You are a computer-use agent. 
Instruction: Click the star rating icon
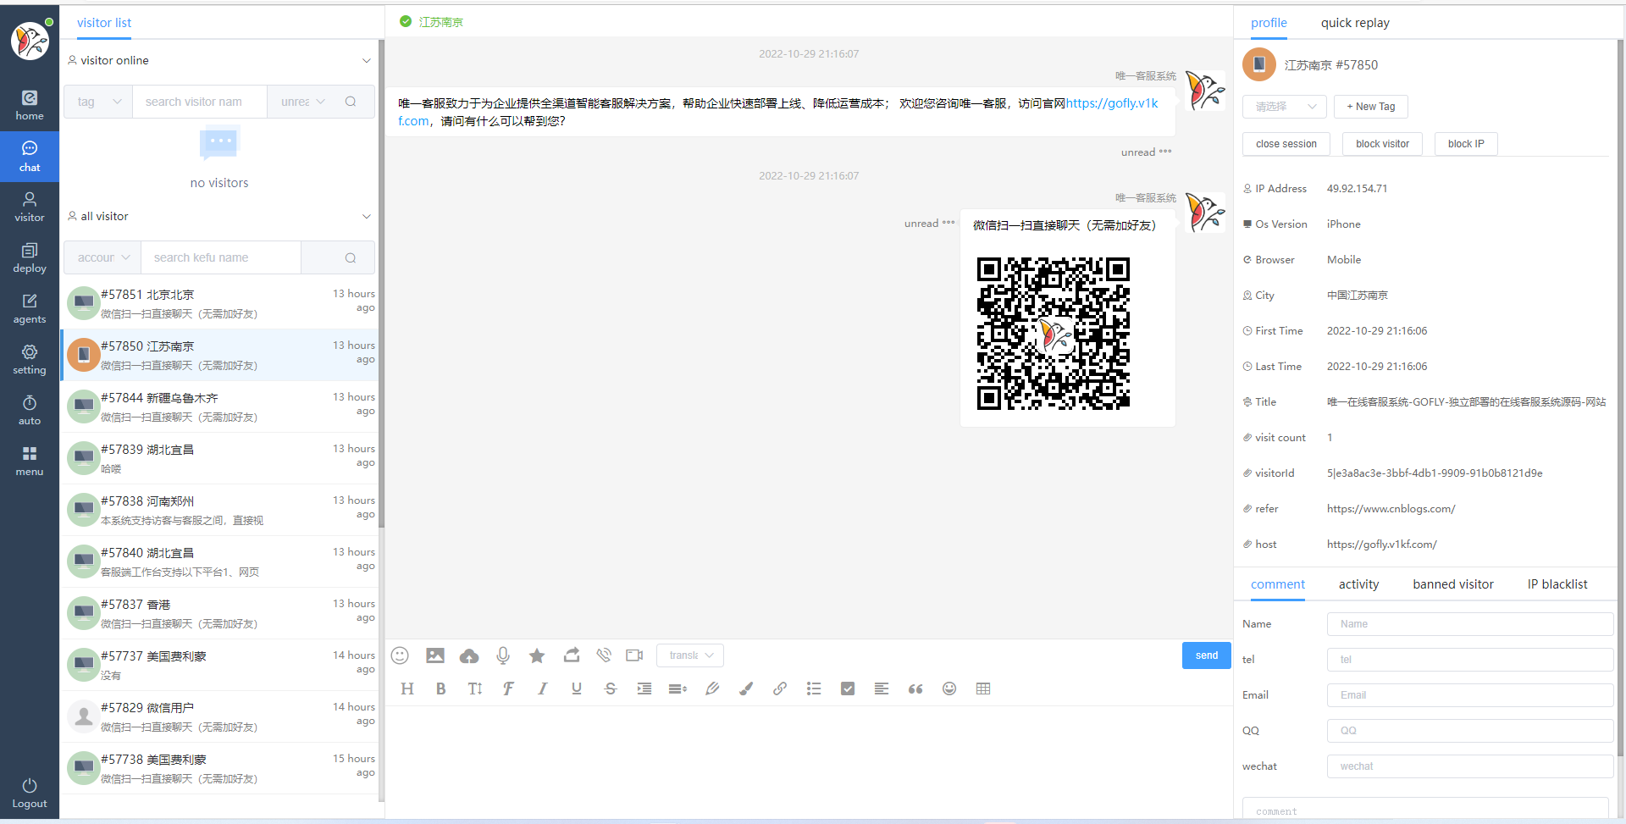coord(537,655)
